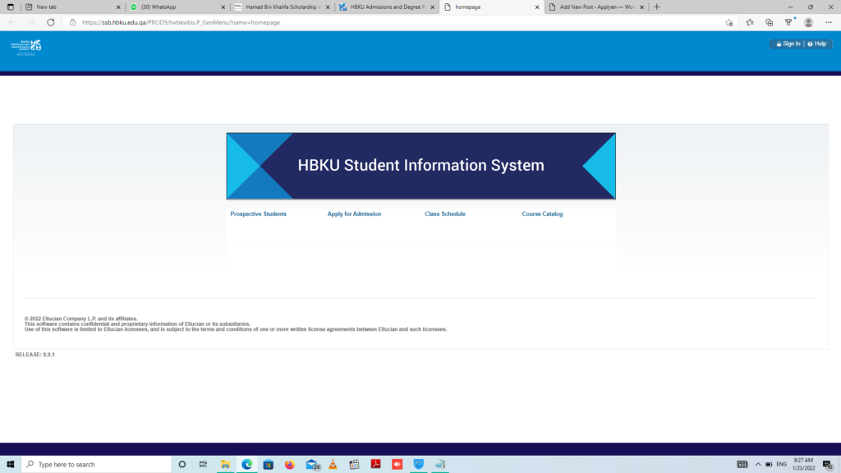Open the tab actions menu icon

(x=10, y=7)
